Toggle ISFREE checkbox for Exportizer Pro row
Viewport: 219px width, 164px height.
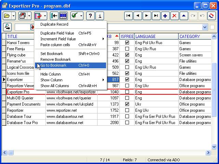click(127, 92)
